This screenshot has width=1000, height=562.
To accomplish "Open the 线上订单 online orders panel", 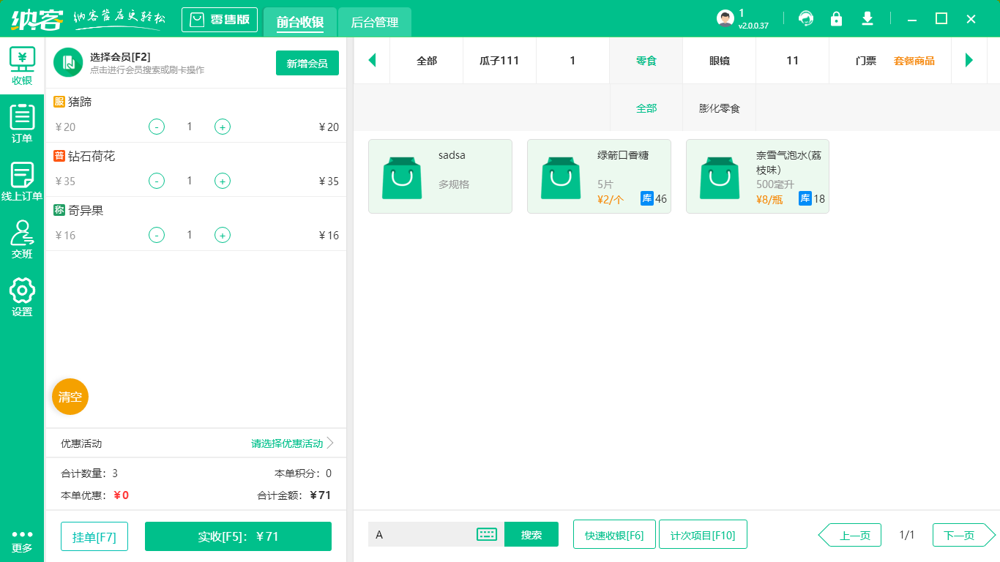I will coord(23,181).
